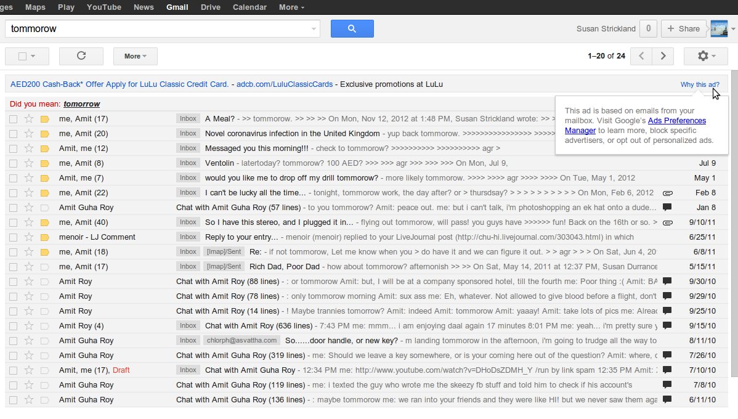Click the chlorph@asvattha.com label
Screen dimensions: 738x419
pyautogui.click(x=242, y=340)
